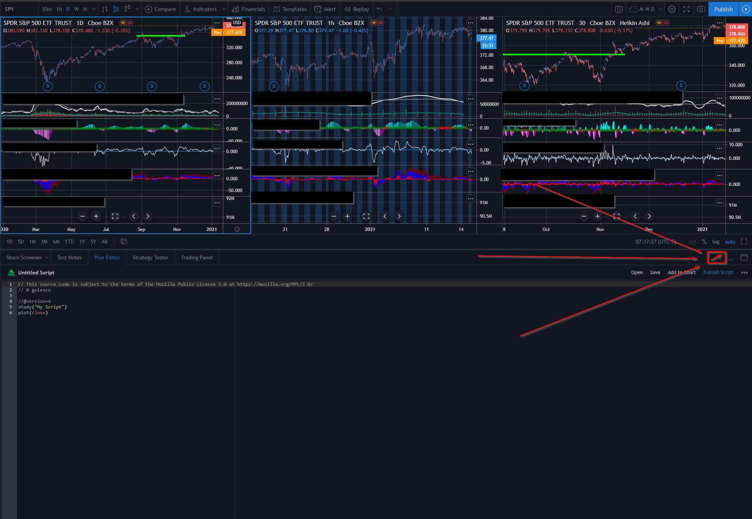The width and height of the screenshot is (752, 519).
Task: Create a new Alert
Action: pyautogui.click(x=325, y=9)
